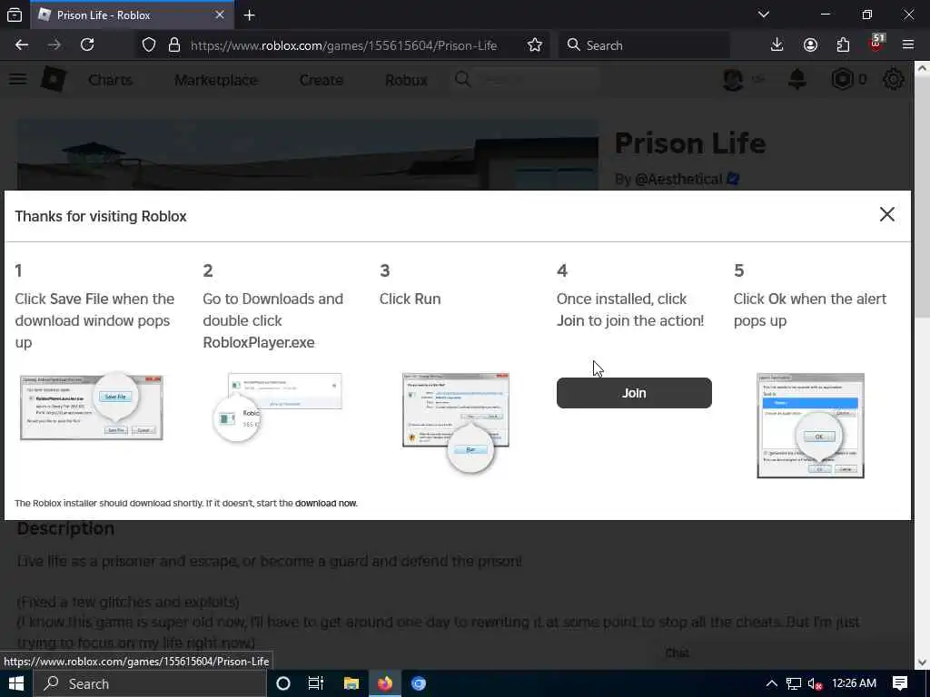This screenshot has width=930, height=697.
Task: Click the Firefox View icon in the tab bar
Action: 15,15
